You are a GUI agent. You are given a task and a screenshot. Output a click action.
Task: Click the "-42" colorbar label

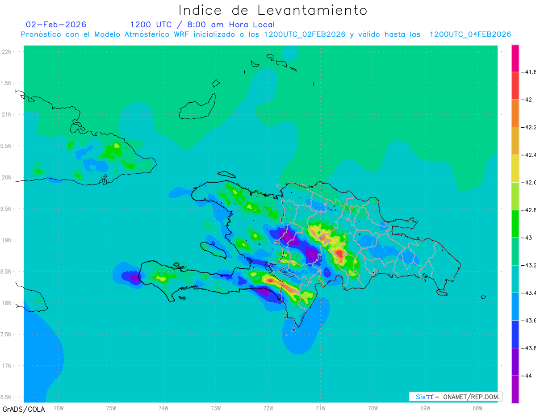pyautogui.click(x=528, y=100)
